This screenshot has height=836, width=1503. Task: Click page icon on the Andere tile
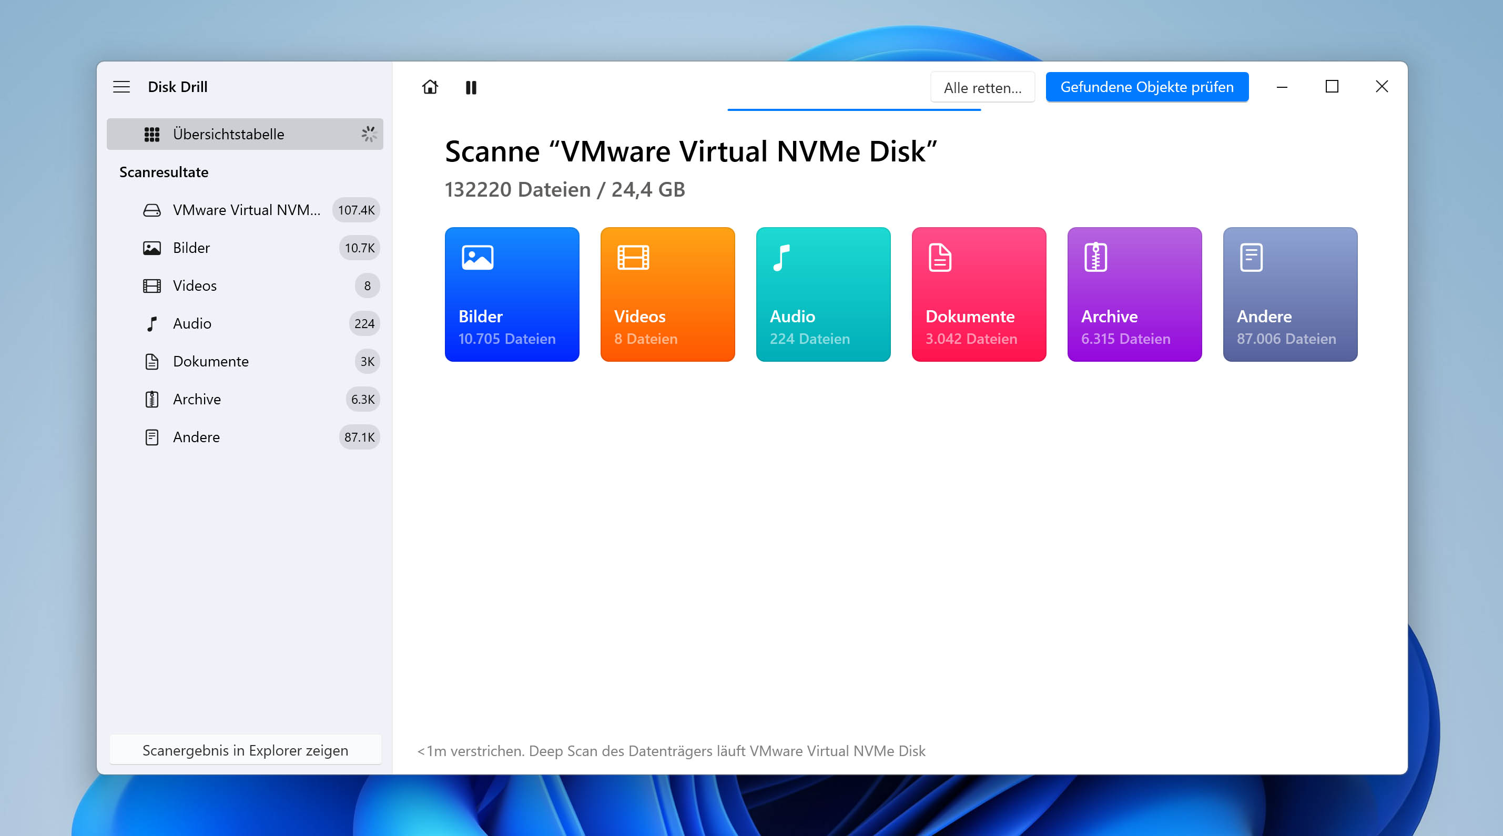(1252, 257)
